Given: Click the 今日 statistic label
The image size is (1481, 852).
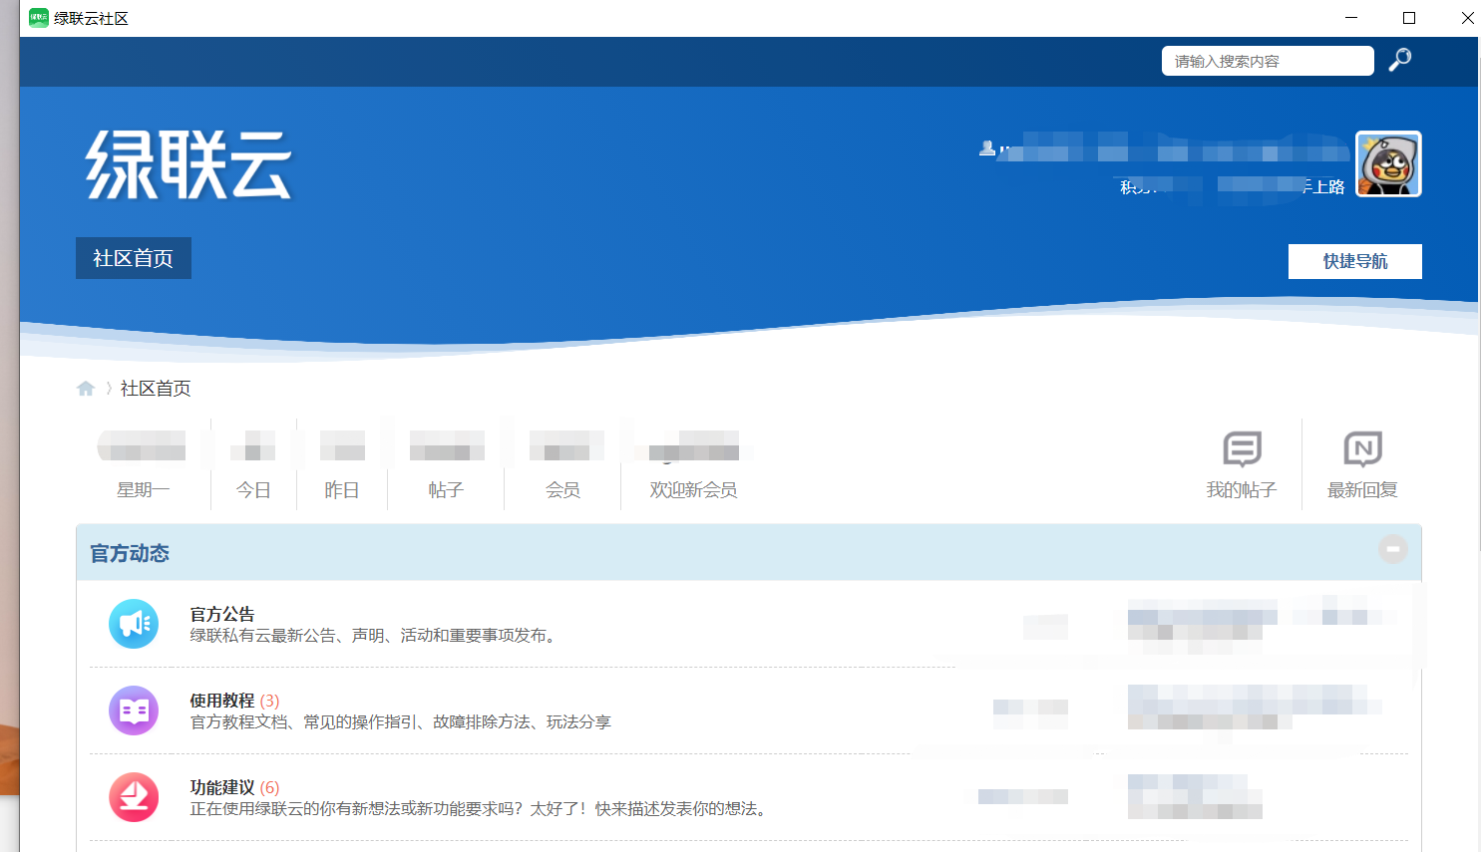Looking at the screenshot, I should pyautogui.click(x=253, y=490).
